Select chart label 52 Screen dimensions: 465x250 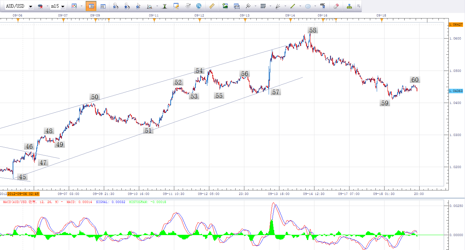point(178,82)
